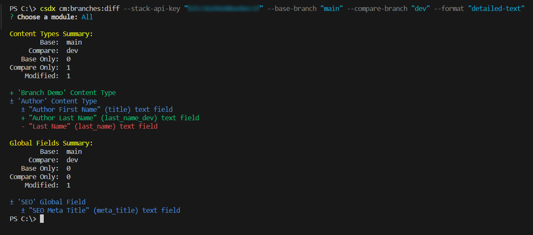The image size is (533, 235).
Task: Click the 'Global Fields Summary:' heading
Action: [x=51, y=143]
